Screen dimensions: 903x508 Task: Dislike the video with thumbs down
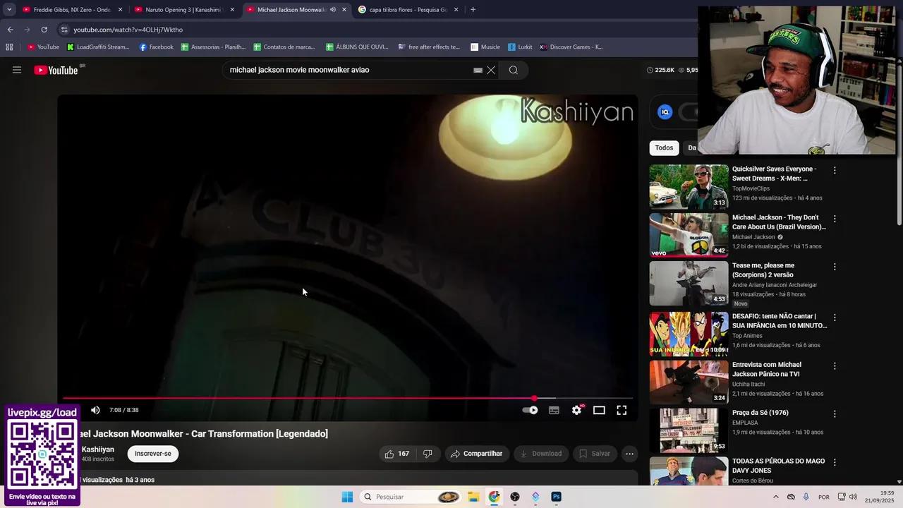pos(428,454)
